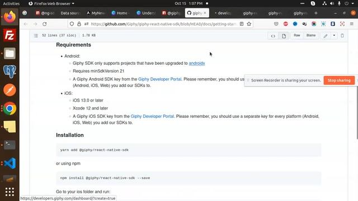Switch to the @ng-se tab

click(45, 13)
